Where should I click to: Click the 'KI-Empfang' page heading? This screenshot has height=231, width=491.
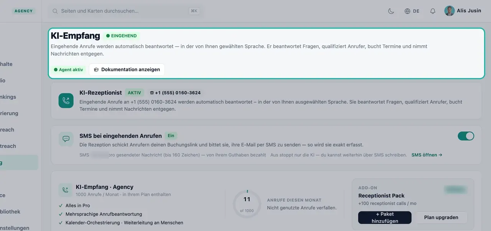[x=75, y=36]
